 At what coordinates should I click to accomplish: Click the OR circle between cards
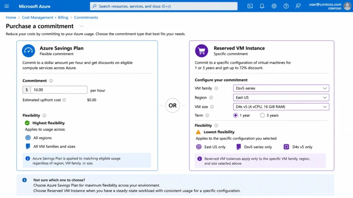(x=173, y=105)
